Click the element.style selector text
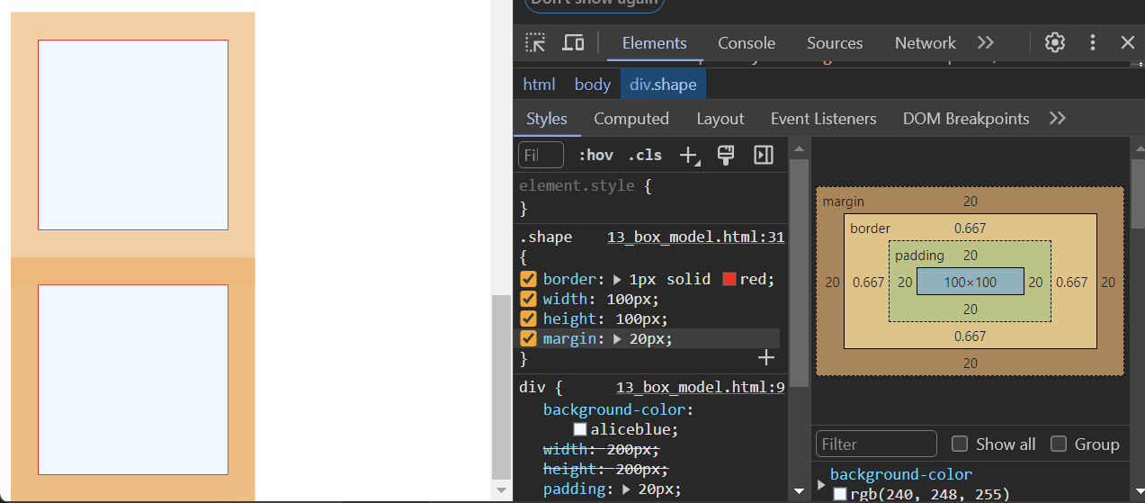 (577, 185)
